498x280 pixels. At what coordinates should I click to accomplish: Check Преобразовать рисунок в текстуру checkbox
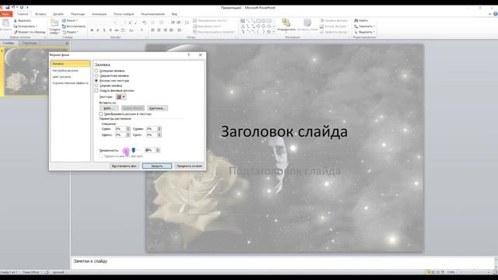coord(100,114)
